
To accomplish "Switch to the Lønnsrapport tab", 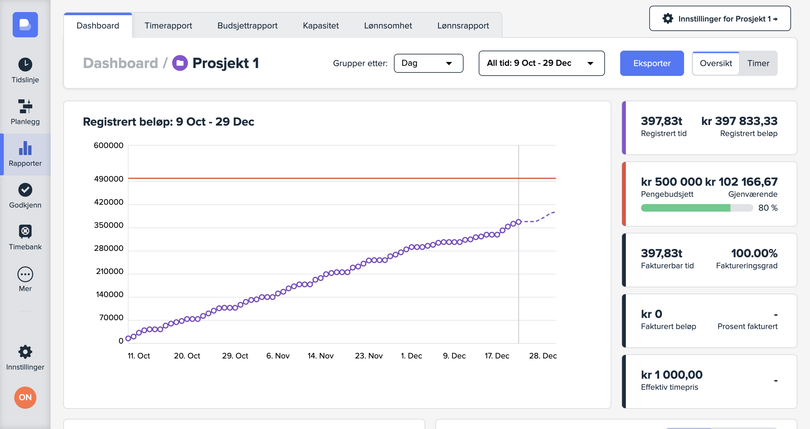I will point(463,26).
